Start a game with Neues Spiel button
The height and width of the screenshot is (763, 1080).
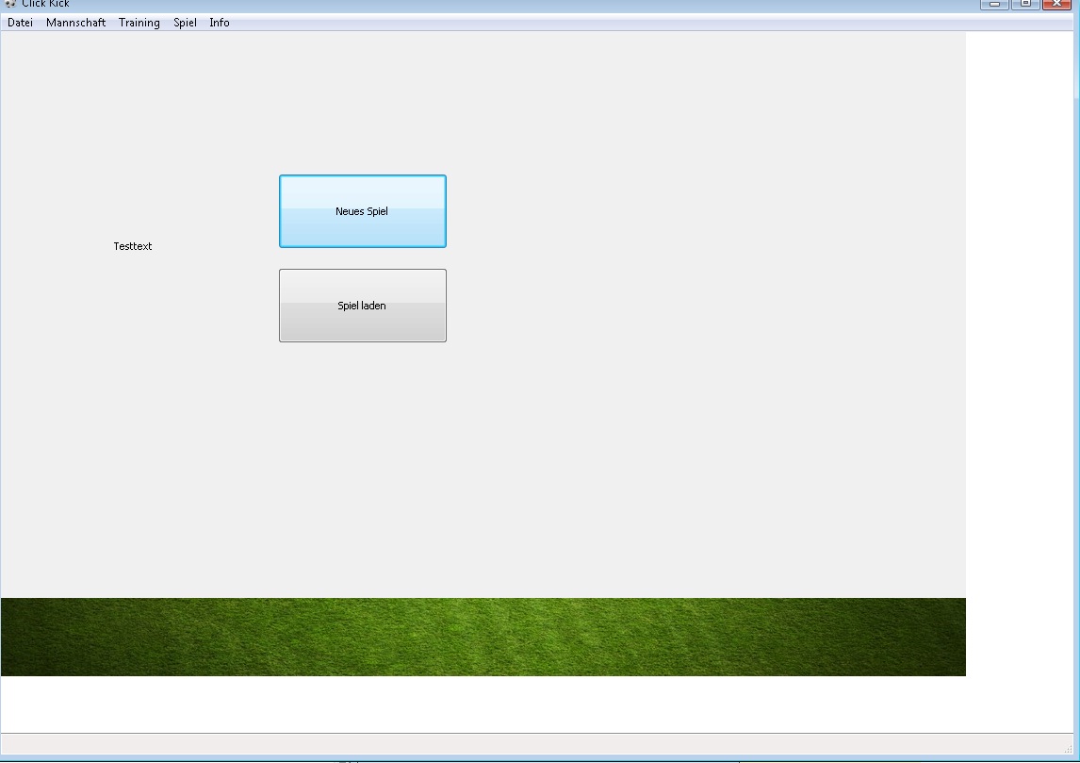point(362,211)
